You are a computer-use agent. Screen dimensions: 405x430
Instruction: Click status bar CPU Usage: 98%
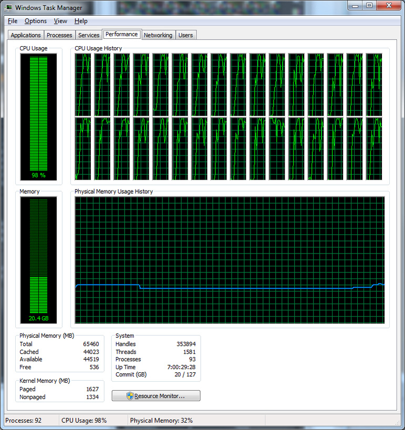coord(84,421)
